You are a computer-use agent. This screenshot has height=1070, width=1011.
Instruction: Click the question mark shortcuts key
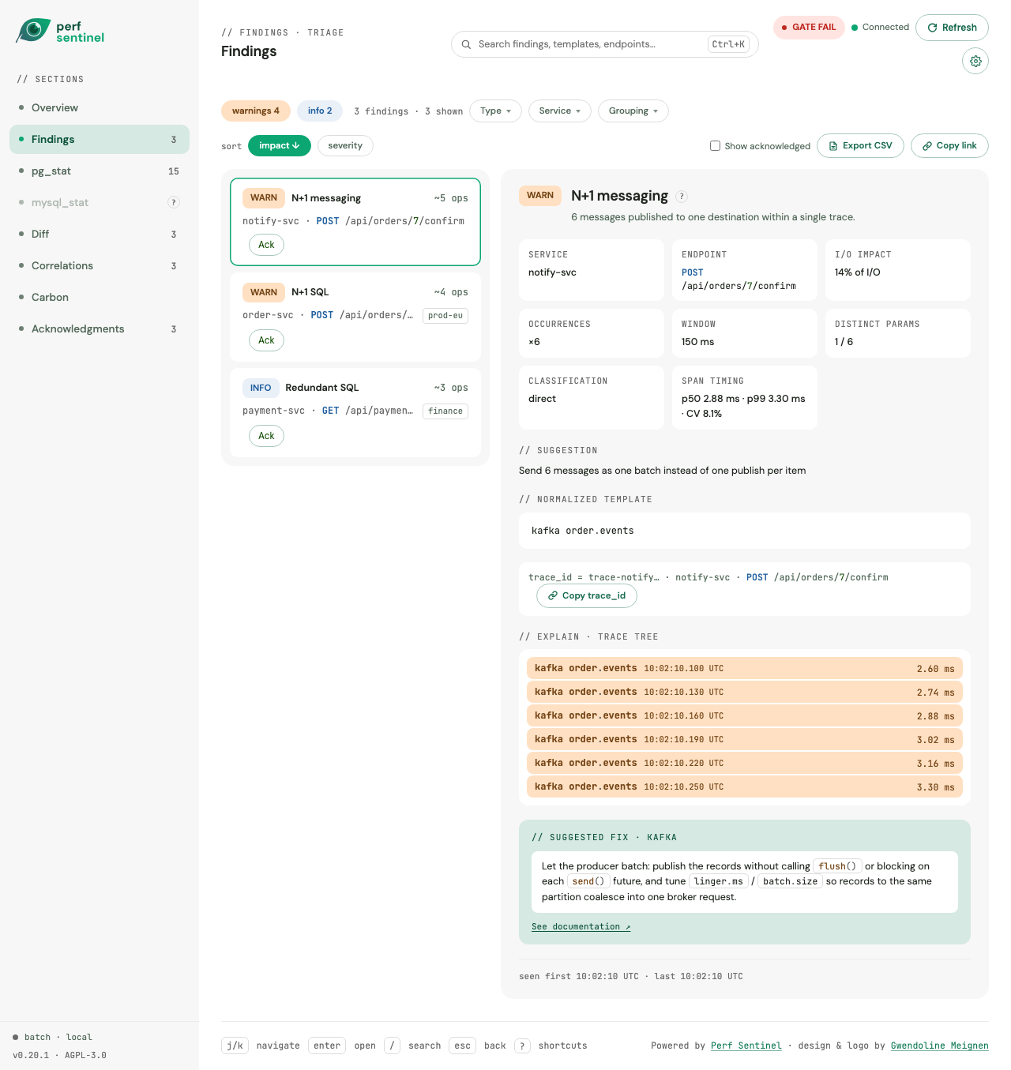(522, 1046)
